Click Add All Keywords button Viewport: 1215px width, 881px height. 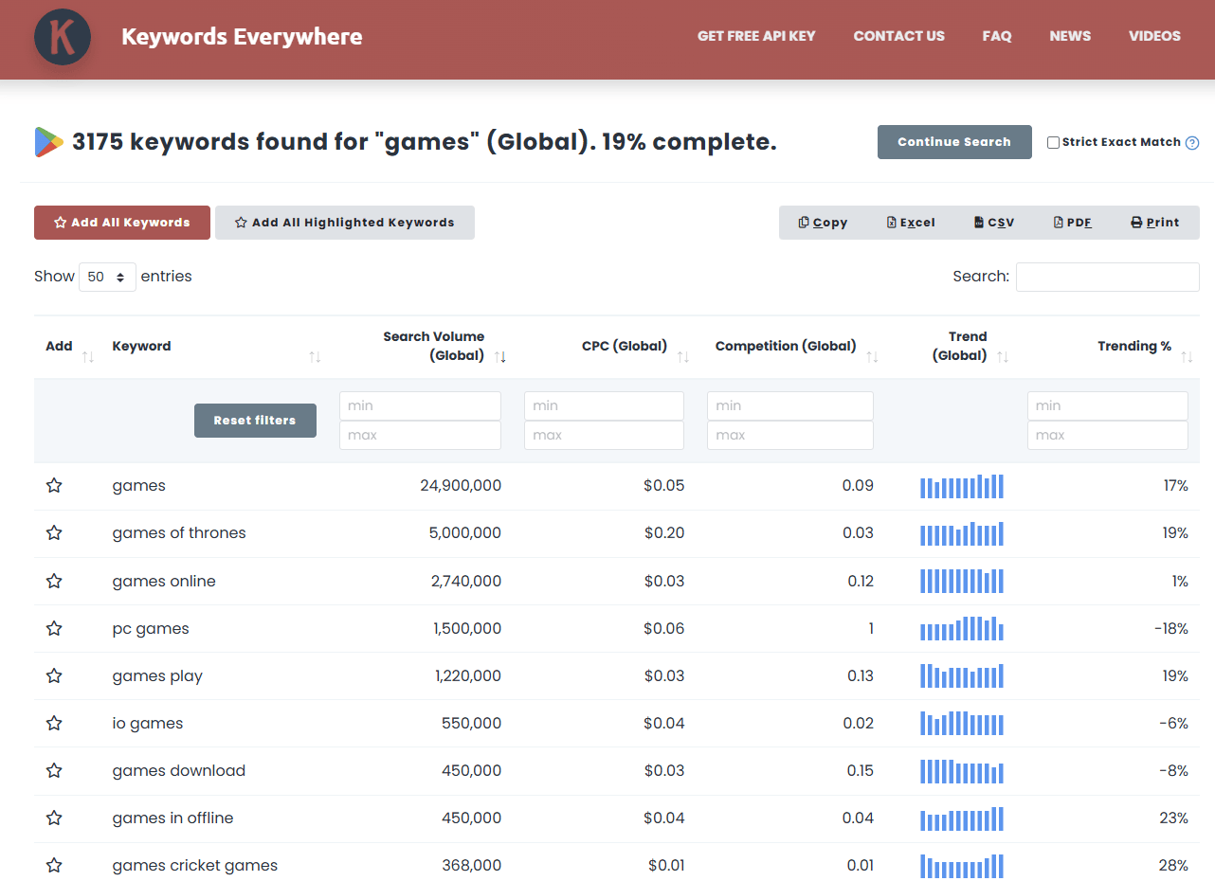point(121,223)
